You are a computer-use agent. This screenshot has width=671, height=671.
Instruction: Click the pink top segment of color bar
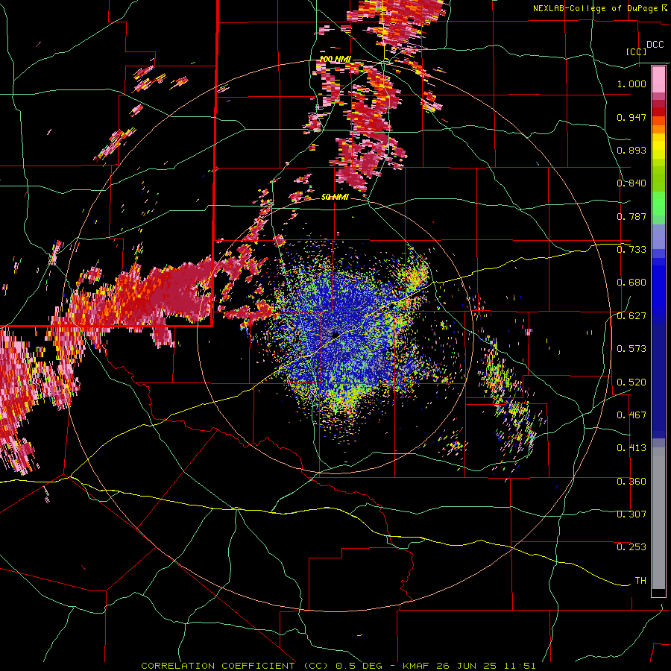658,79
